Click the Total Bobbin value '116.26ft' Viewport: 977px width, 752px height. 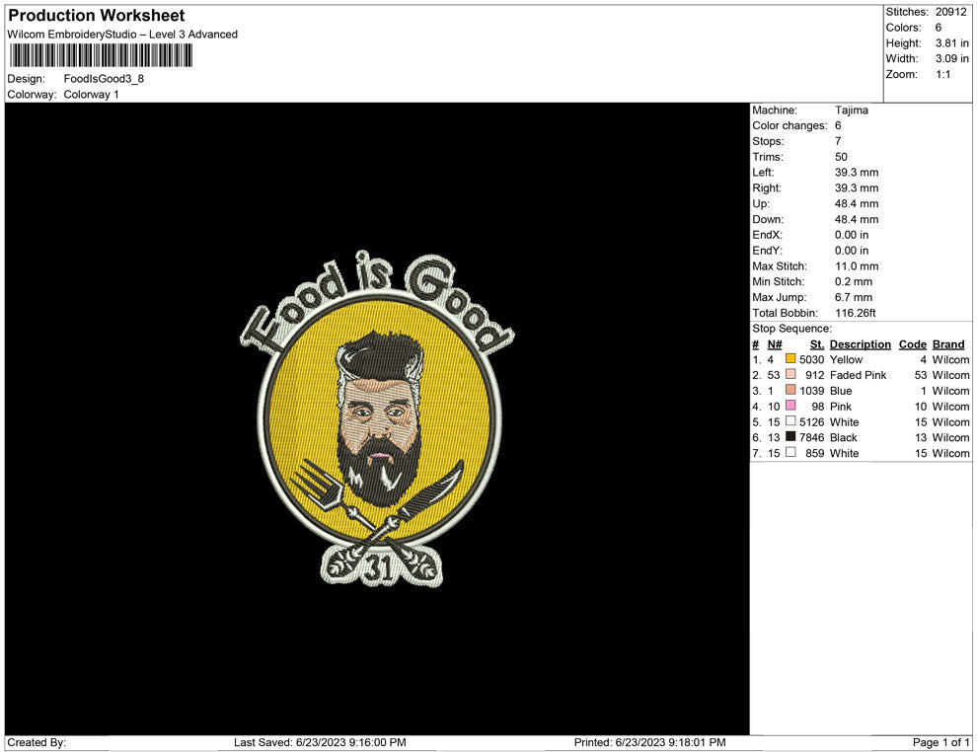point(855,313)
